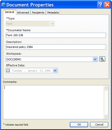The height and width of the screenshot is (130, 112).
Task: Click the month January in Effective Date
Action: (32, 71)
